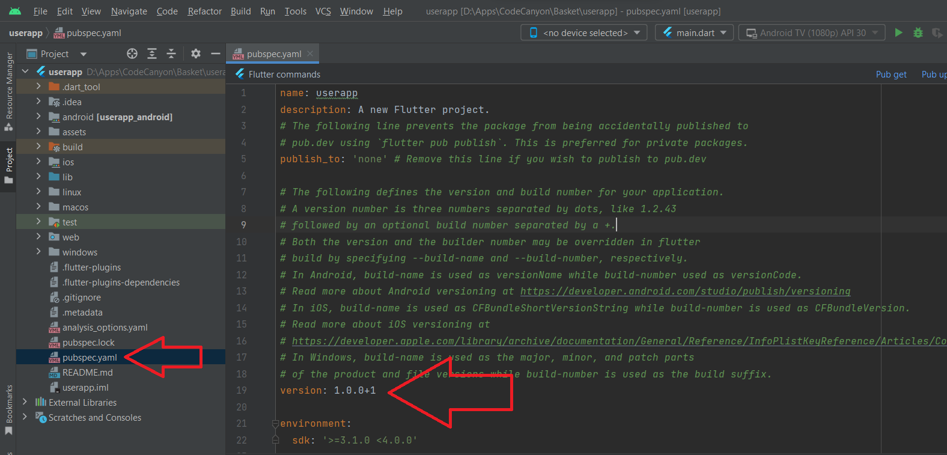947x455 pixels.
Task: Expand the android folder arrow
Action: pos(38,117)
